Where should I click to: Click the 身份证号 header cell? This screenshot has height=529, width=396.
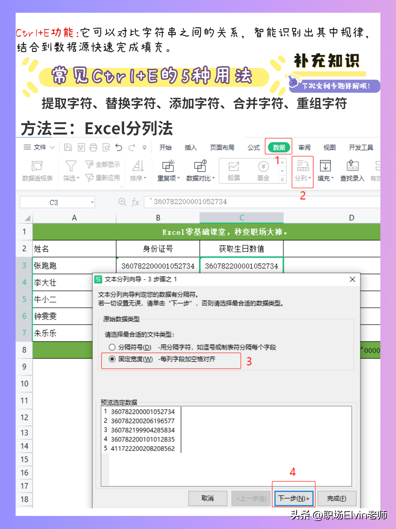158,249
